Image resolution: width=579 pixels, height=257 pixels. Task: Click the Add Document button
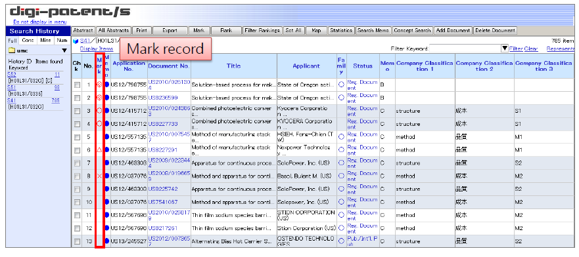pyautogui.click(x=453, y=31)
